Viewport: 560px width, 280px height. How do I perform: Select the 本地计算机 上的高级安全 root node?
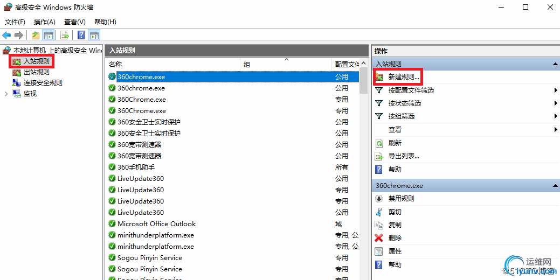[x=52, y=50]
